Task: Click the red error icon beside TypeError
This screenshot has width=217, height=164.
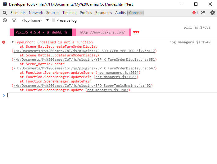Action: [x=4, y=42]
